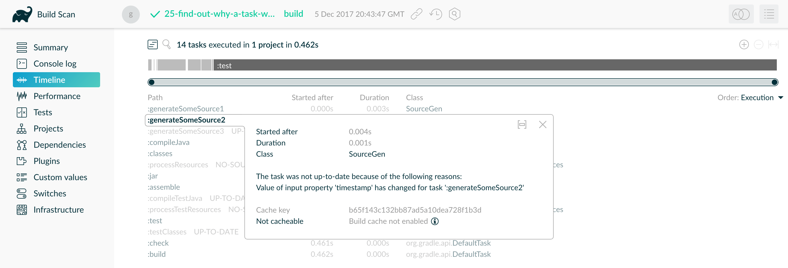
Task: Open the Performance section
Action: (x=57, y=96)
